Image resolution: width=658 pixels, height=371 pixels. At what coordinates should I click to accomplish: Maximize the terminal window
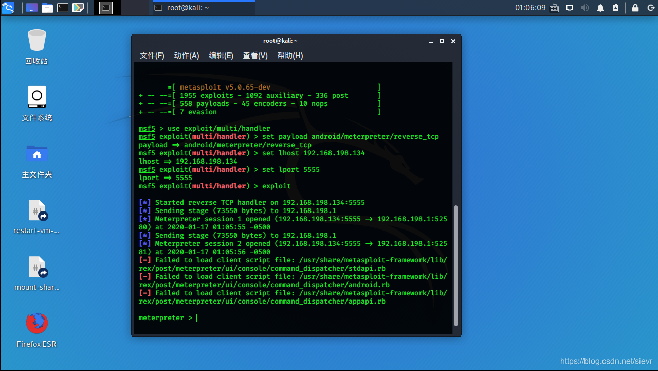tap(442, 41)
